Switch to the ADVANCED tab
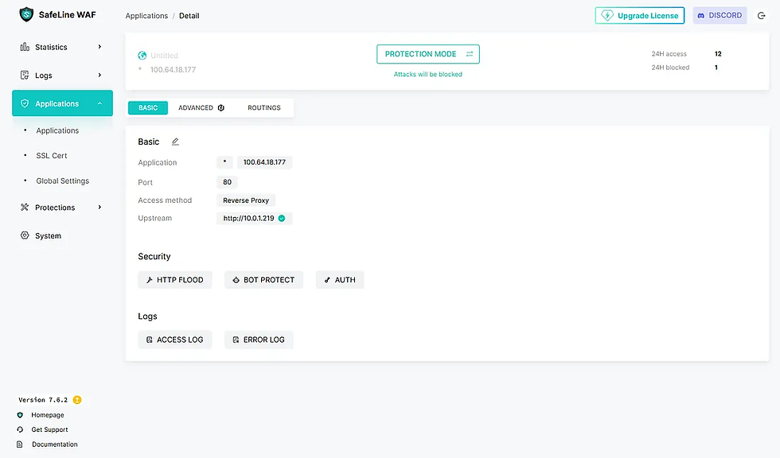780x458 pixels. pos(196,107)
